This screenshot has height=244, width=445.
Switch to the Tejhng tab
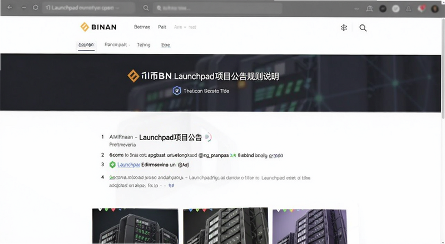[x=144, y=44]
